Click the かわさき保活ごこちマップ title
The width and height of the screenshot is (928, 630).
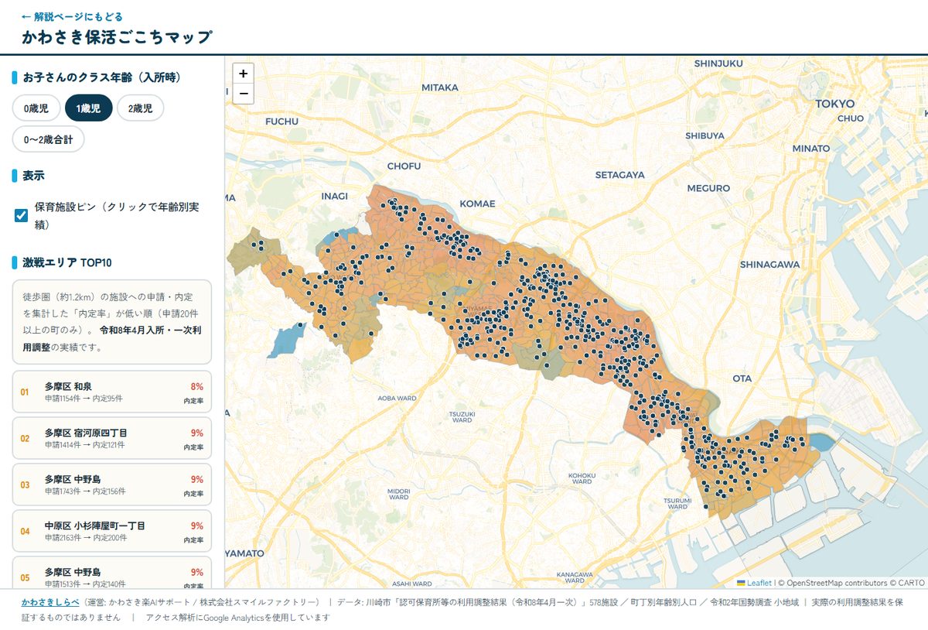pos(117,36)
